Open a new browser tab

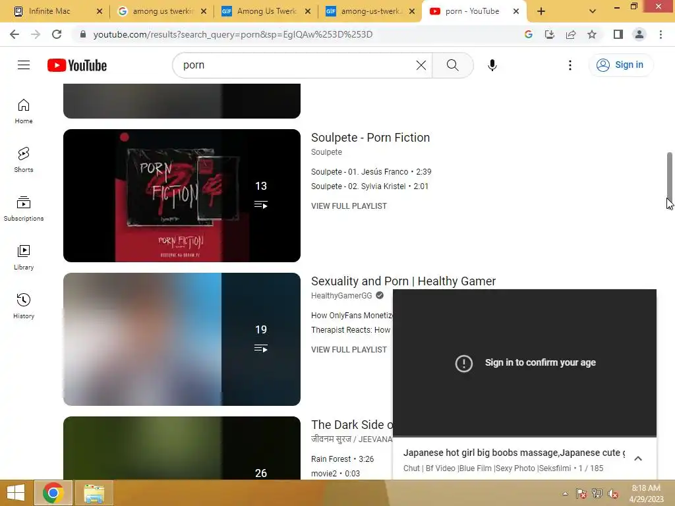(541, 11)
